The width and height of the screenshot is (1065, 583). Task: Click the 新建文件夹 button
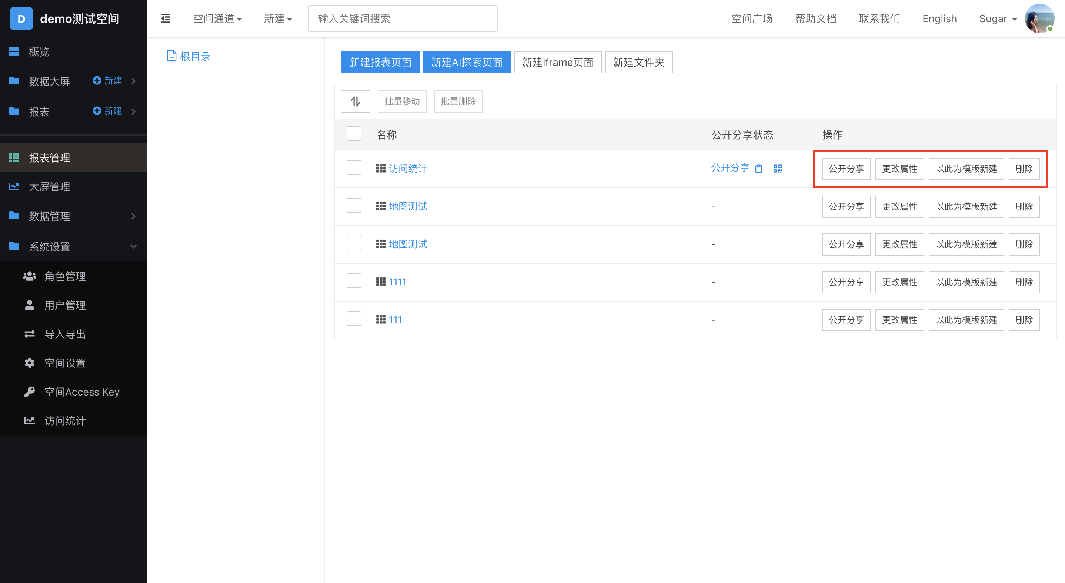pyautogui.click(x=639, y=62)
